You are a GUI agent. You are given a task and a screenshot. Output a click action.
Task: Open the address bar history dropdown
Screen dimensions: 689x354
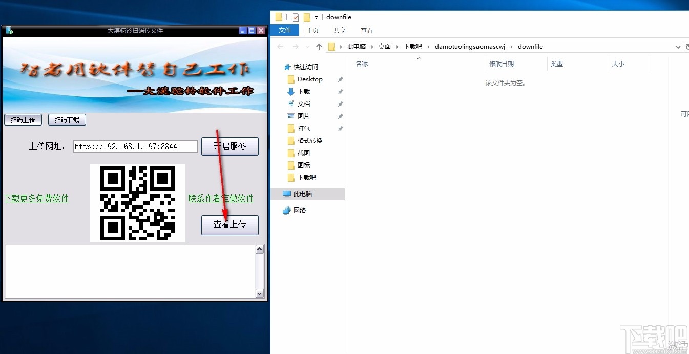click(x=677, y=46)
